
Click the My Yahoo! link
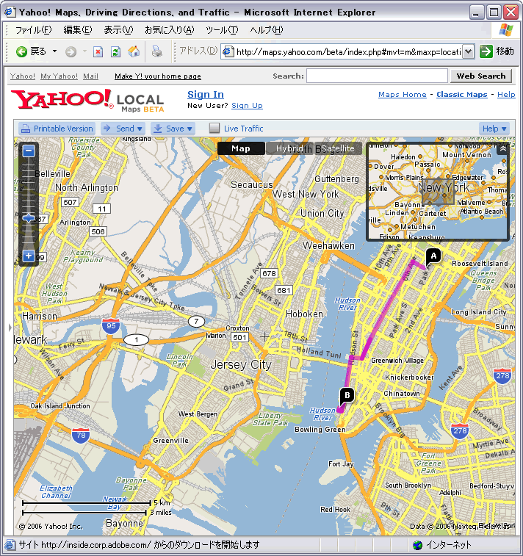(x=59, y=76)
